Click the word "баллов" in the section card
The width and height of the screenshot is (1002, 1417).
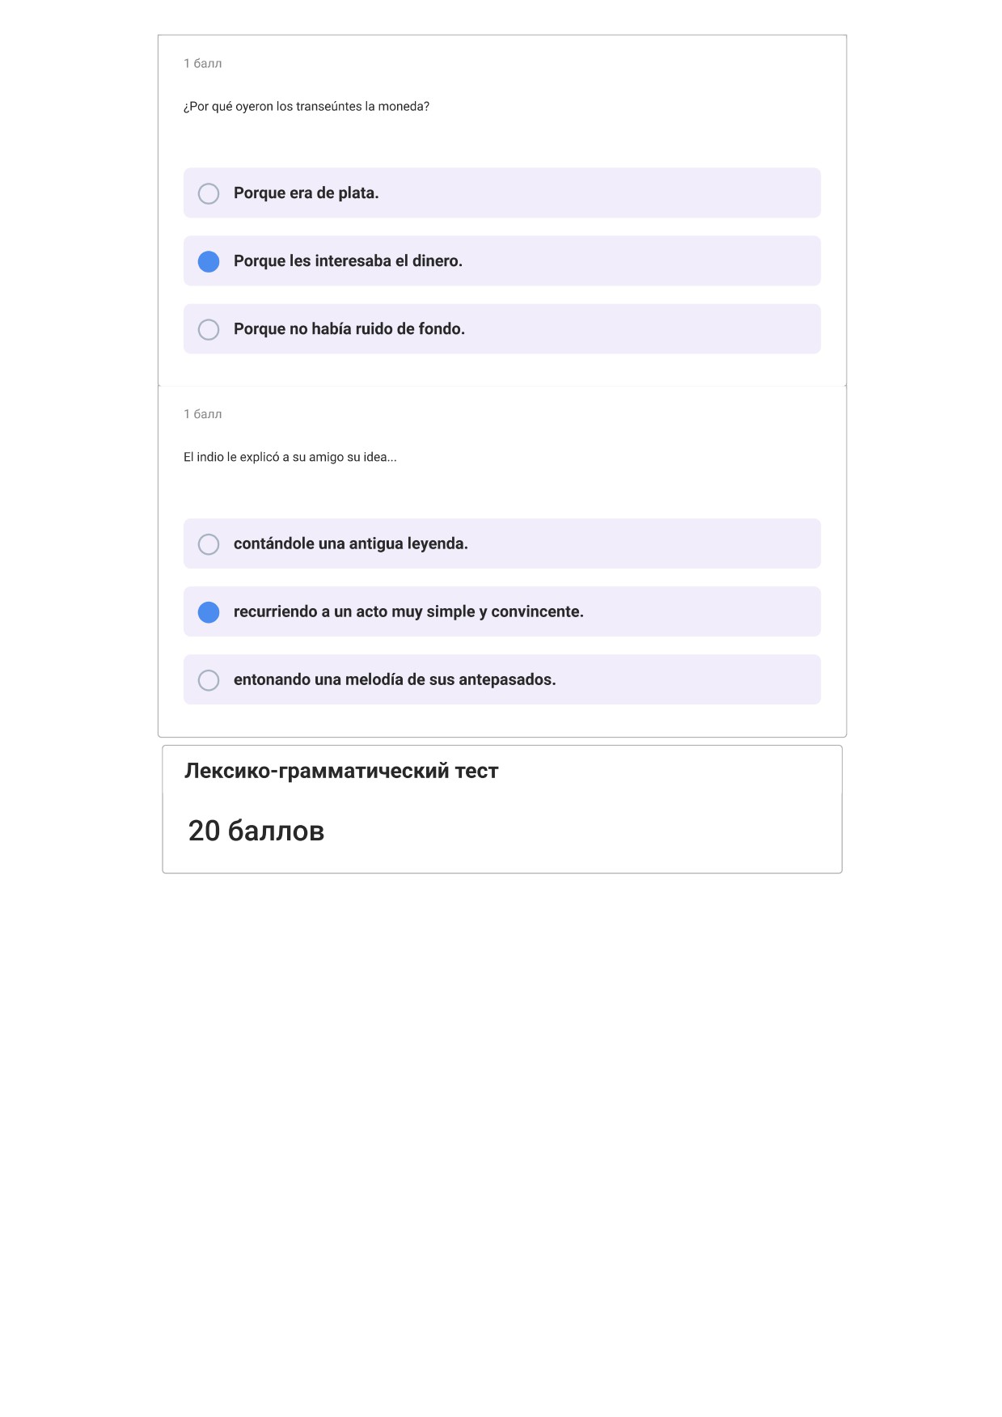[276, 831]
